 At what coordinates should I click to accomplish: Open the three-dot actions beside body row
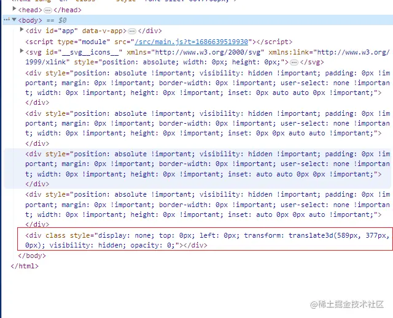[x=7, y=20]
